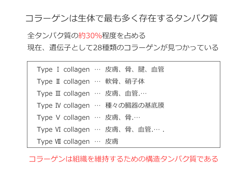Click the red conclusion sentence at bottom
248x178 pixels.
tap(124, 159)
